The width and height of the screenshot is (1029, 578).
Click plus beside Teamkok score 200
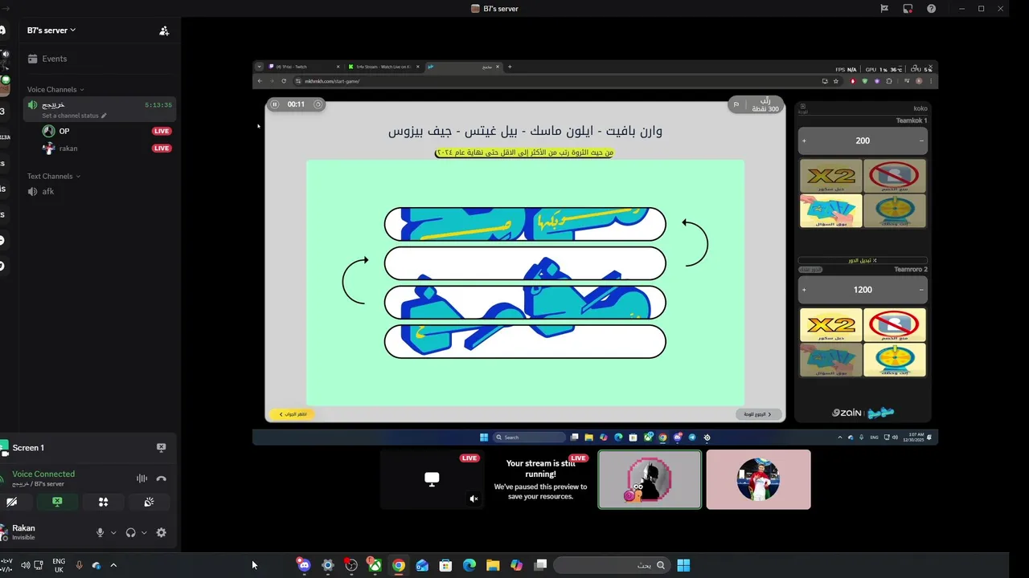click(804, 140)
